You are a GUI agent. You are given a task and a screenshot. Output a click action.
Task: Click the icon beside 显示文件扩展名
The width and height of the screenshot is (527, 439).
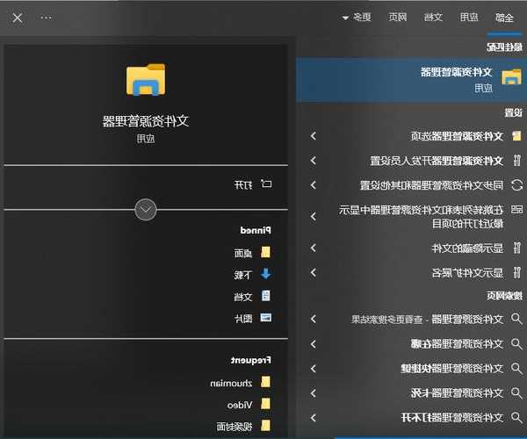pos(516,273)
